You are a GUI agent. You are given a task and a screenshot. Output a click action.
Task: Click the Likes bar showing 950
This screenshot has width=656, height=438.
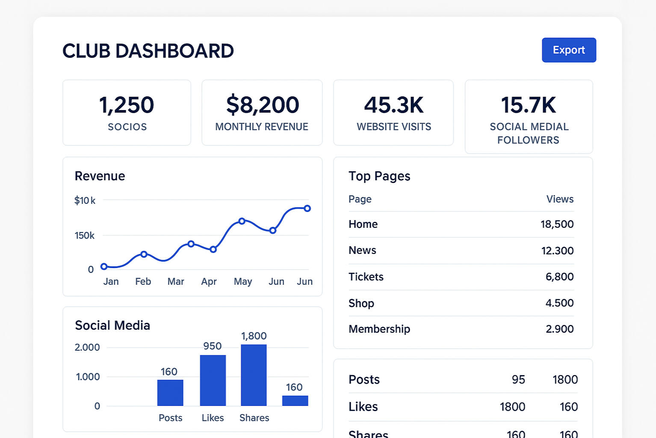(213, 380)
